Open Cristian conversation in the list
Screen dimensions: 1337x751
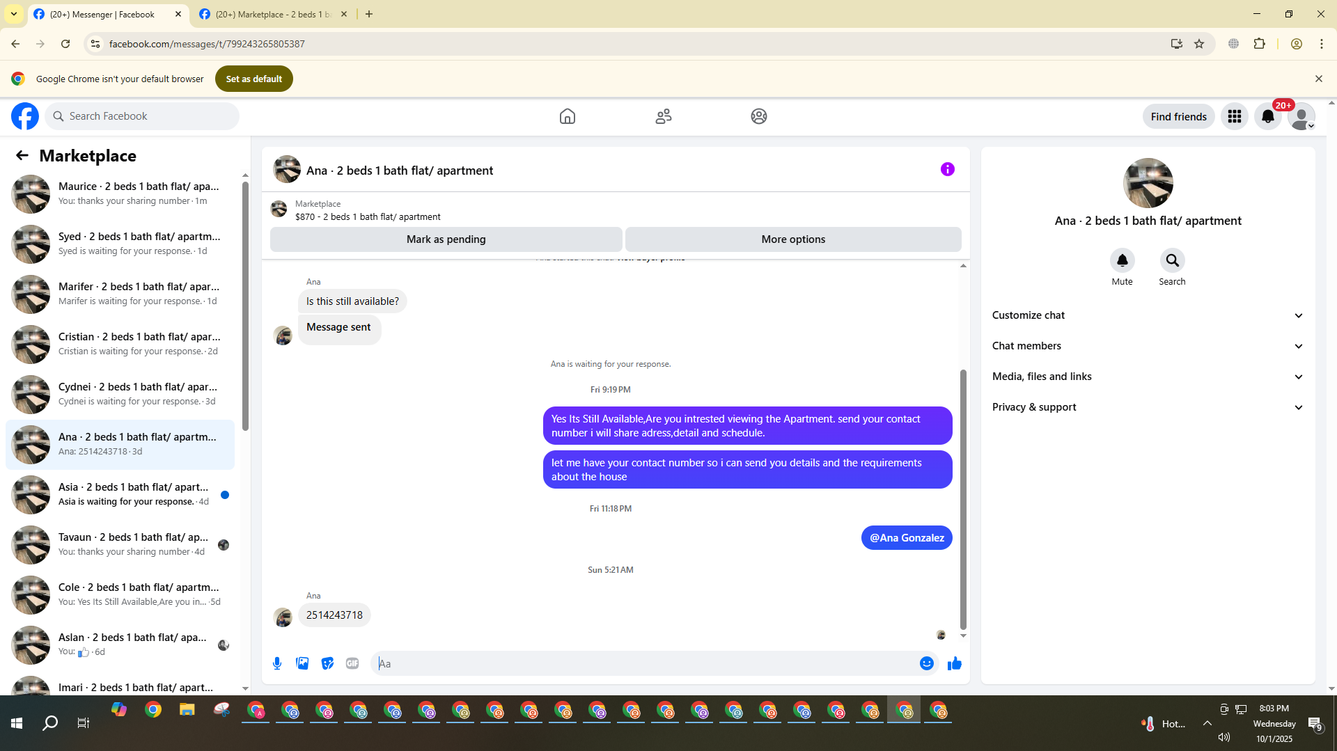click(x=120, y=344)
